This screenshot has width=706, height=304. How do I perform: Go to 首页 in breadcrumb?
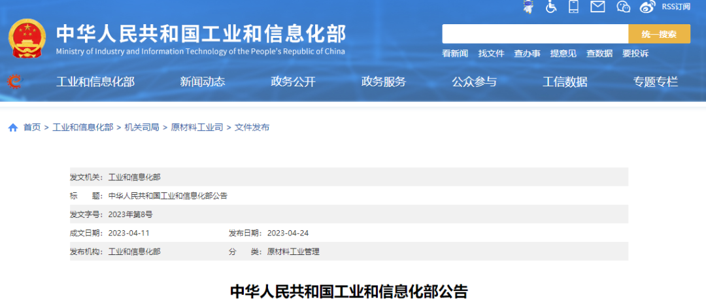click(32, 127)
